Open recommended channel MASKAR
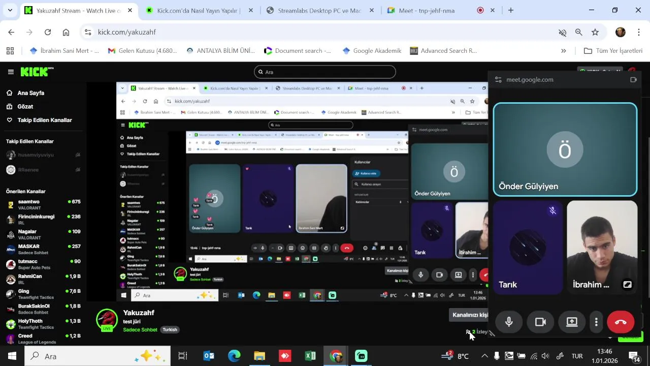The height and width of the screenshot is (366, 650). click(43, 249)
